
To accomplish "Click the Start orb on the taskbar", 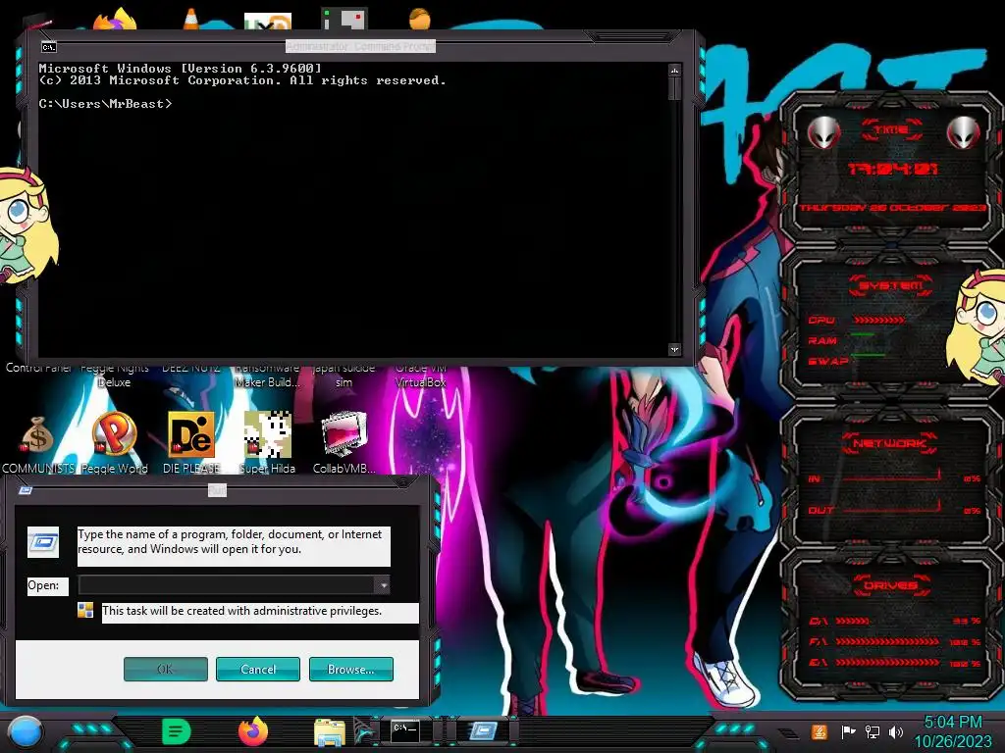I will click(x=26, y=731).
